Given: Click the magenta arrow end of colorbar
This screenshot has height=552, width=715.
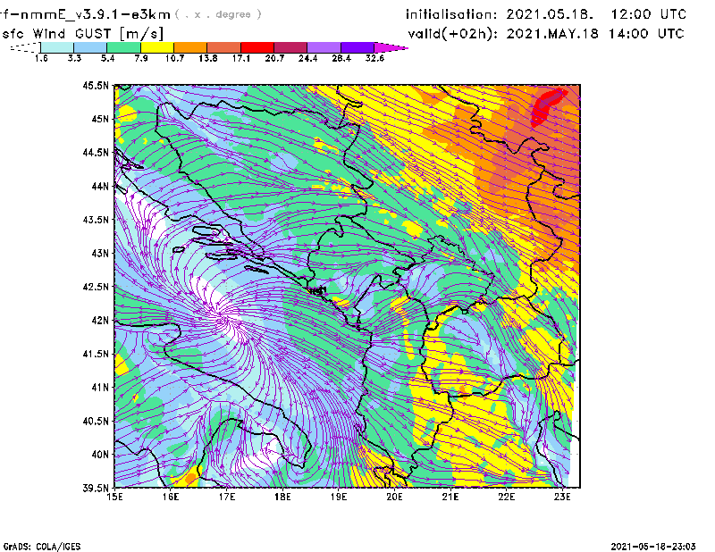Looking at the screenshot, I should tap(391, 47).
